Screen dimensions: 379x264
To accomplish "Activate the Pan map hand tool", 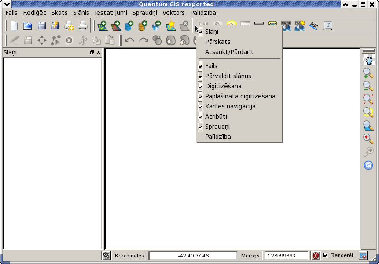I will click(x=368, y=60).
